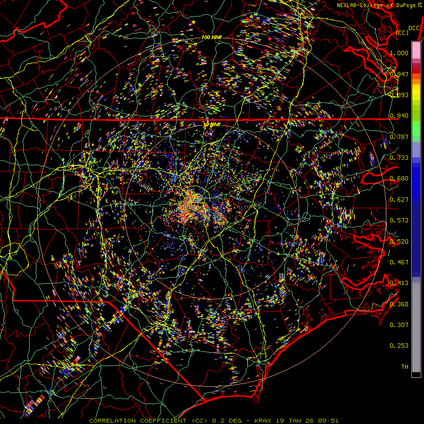Click the DCC label near the color bar
The width and height of the screenshot is (424, 424).
coord(414,28)
